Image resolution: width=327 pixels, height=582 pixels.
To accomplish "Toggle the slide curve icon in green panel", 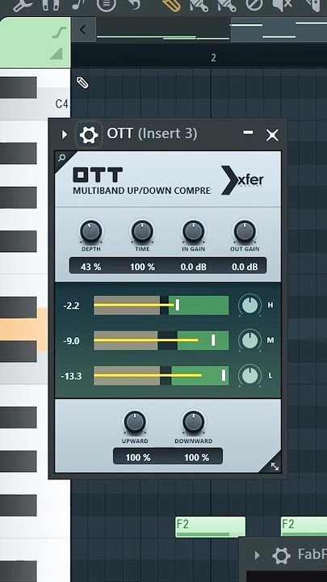I will point(59,32).
